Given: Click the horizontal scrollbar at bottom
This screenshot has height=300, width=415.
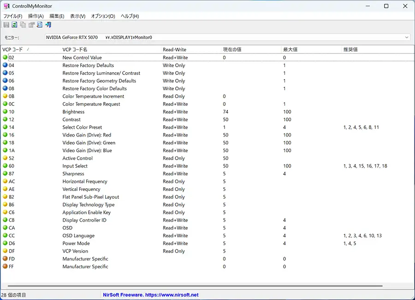Looking at the screenshot, I should coord(194,286).
